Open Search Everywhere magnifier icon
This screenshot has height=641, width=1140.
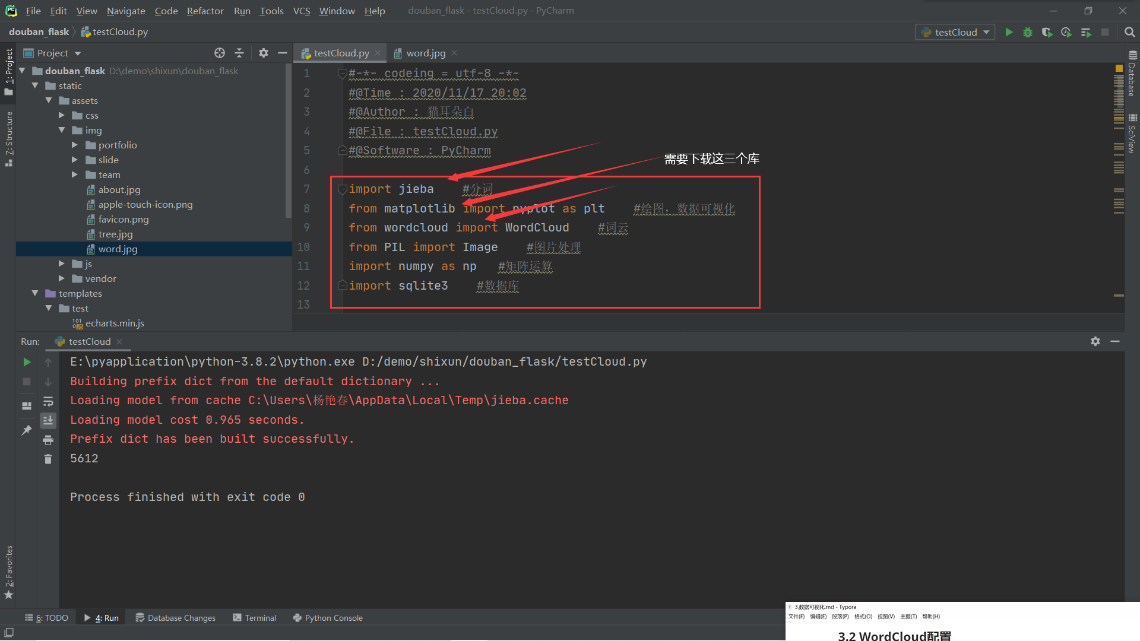(1129, 32)
